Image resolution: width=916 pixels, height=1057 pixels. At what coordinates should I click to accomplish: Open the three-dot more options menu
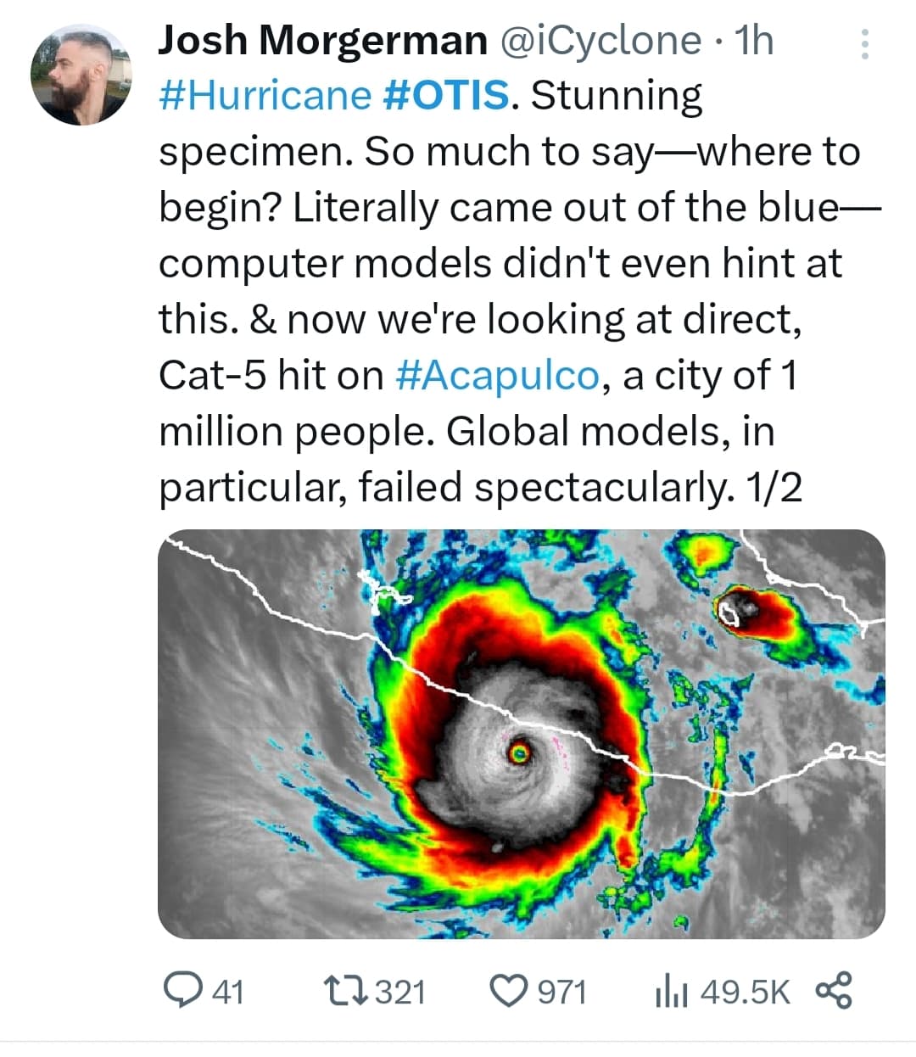864,44
